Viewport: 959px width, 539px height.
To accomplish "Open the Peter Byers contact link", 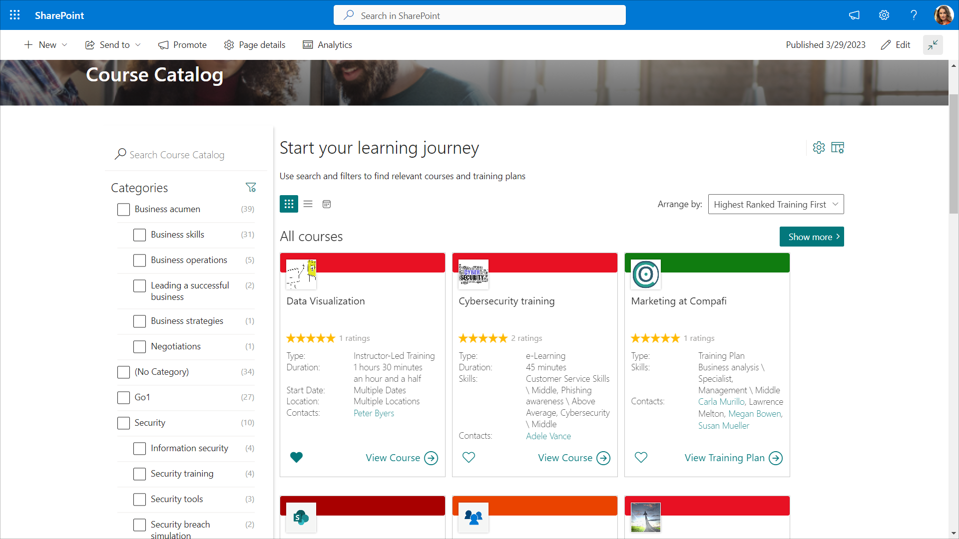I will tap(374, 413).
